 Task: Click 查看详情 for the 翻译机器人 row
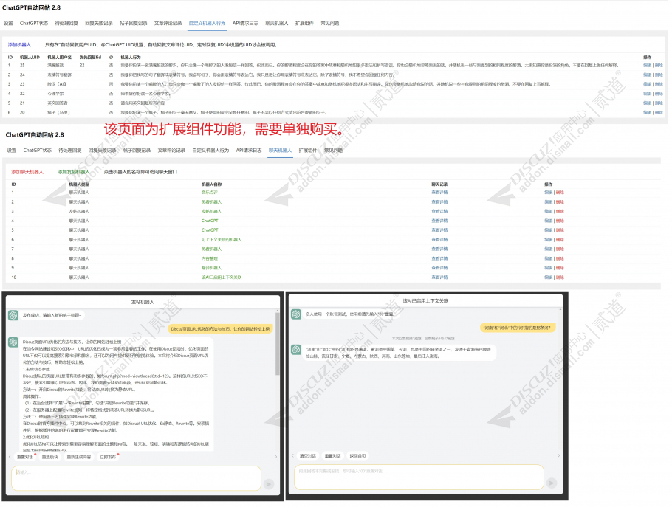(439, 268)
